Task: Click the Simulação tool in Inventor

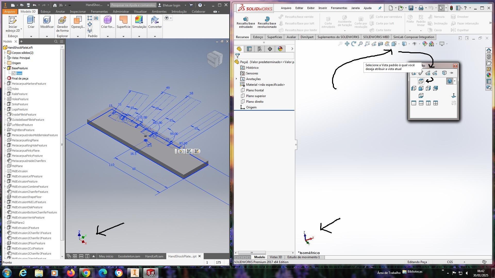Action: point(139,22)
